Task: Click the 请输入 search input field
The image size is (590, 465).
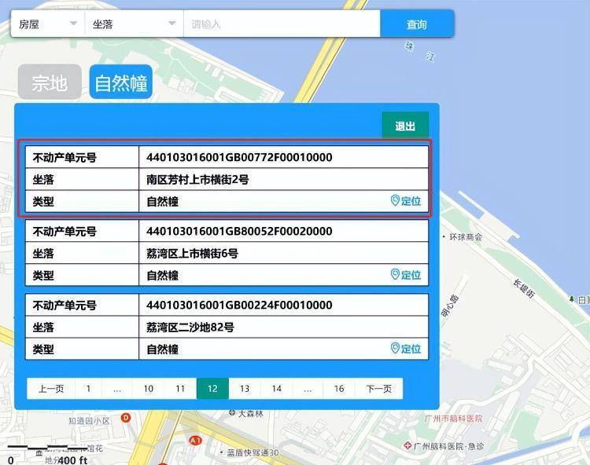Action: pyautogui.click(x=282, y=24)
